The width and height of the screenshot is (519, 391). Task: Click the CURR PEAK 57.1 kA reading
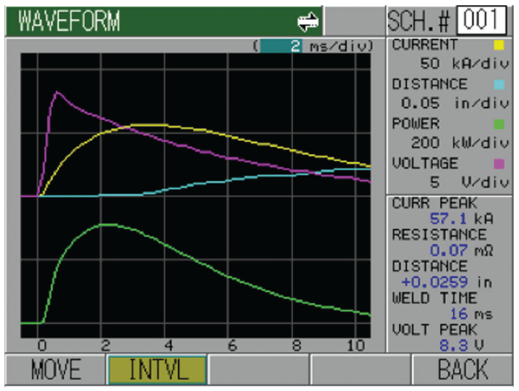click(461, 218)
